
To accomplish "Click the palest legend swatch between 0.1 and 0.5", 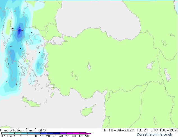I will pyautogui.click(x=5, y=133).
